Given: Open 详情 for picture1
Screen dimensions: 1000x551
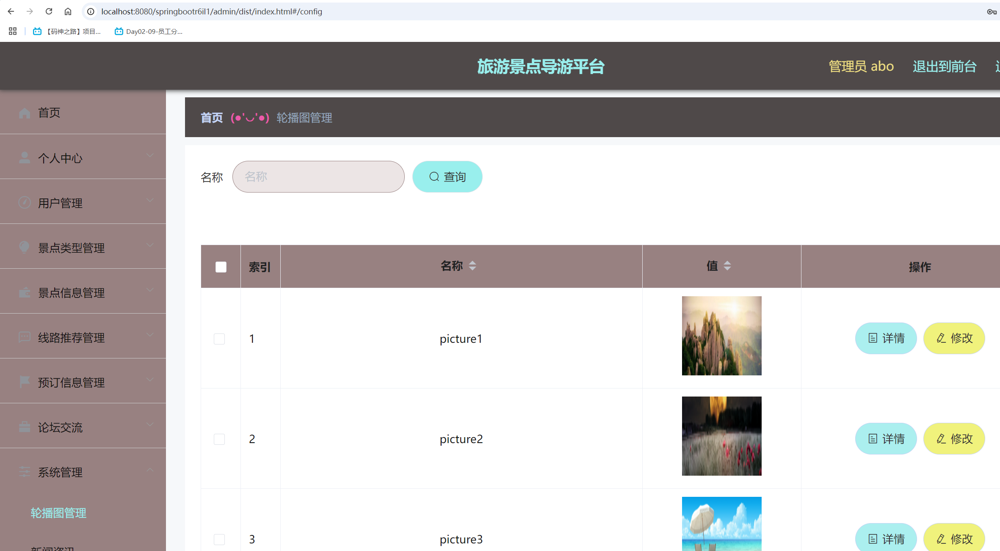Looking at the screenshot, I should click(886, 338).
